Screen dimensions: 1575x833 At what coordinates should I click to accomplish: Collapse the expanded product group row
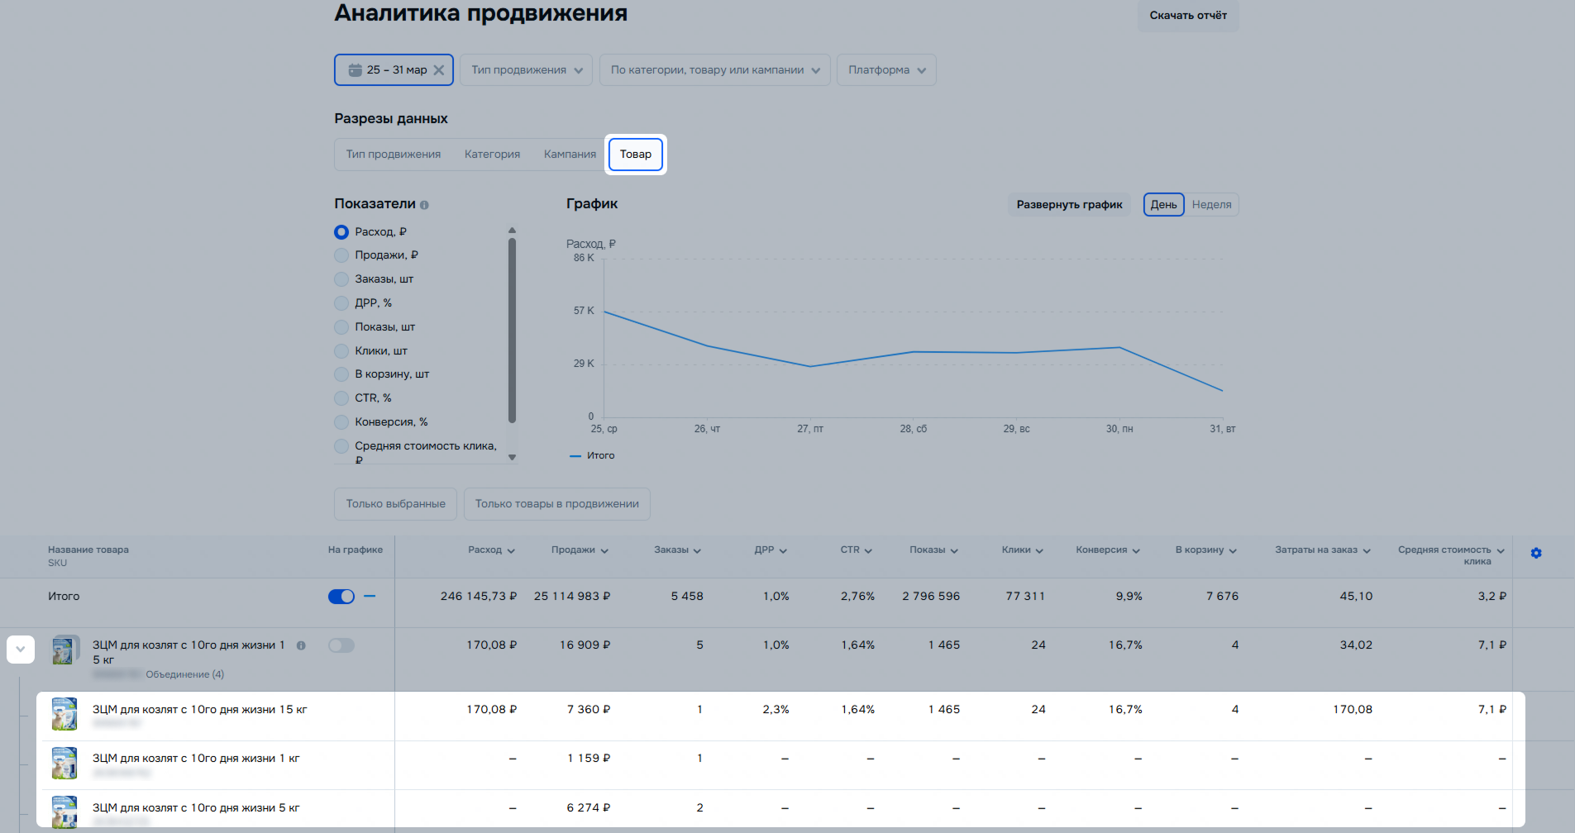coord(21,650)
